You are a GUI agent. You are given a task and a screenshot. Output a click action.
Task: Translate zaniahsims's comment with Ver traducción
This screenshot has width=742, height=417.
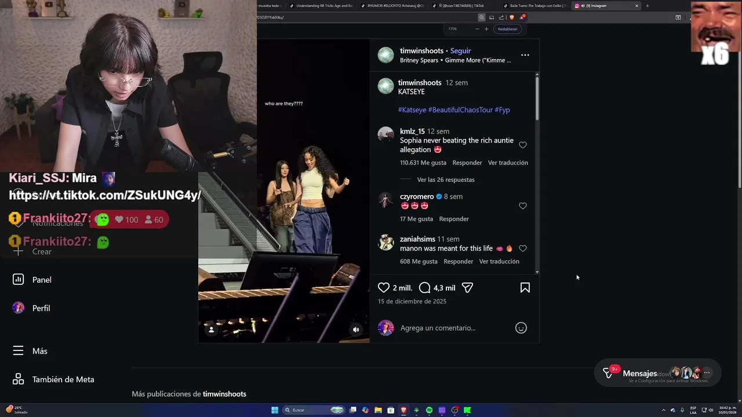pos(499,262)
